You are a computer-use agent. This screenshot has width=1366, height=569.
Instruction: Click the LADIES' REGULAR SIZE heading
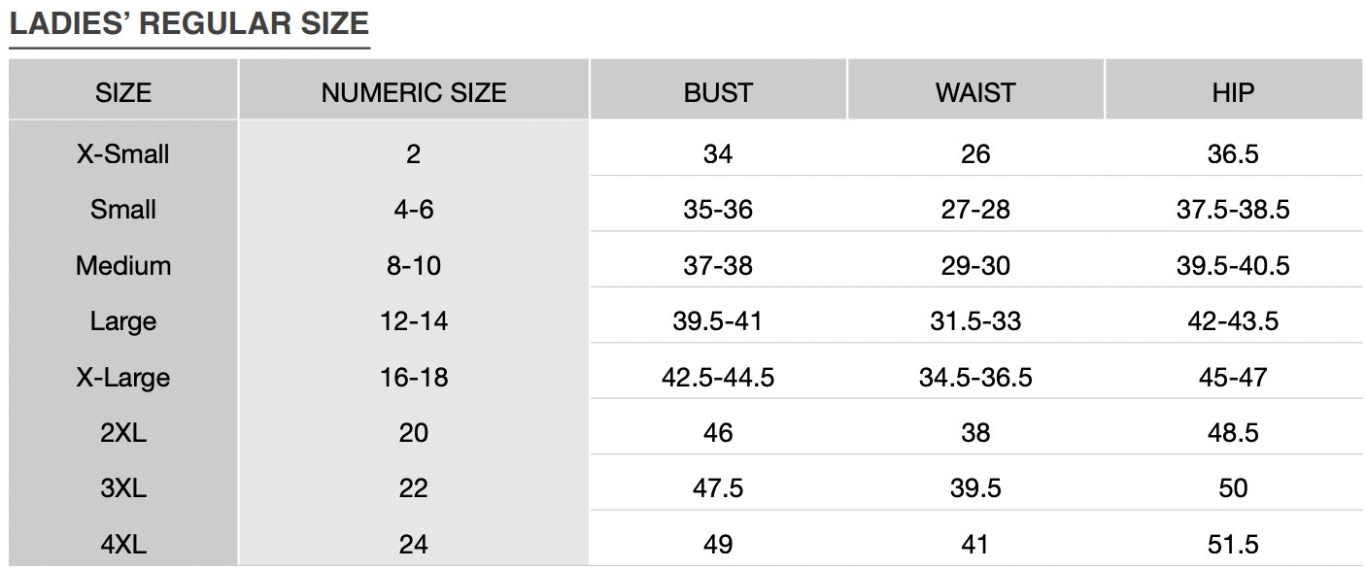coord(189,23)
